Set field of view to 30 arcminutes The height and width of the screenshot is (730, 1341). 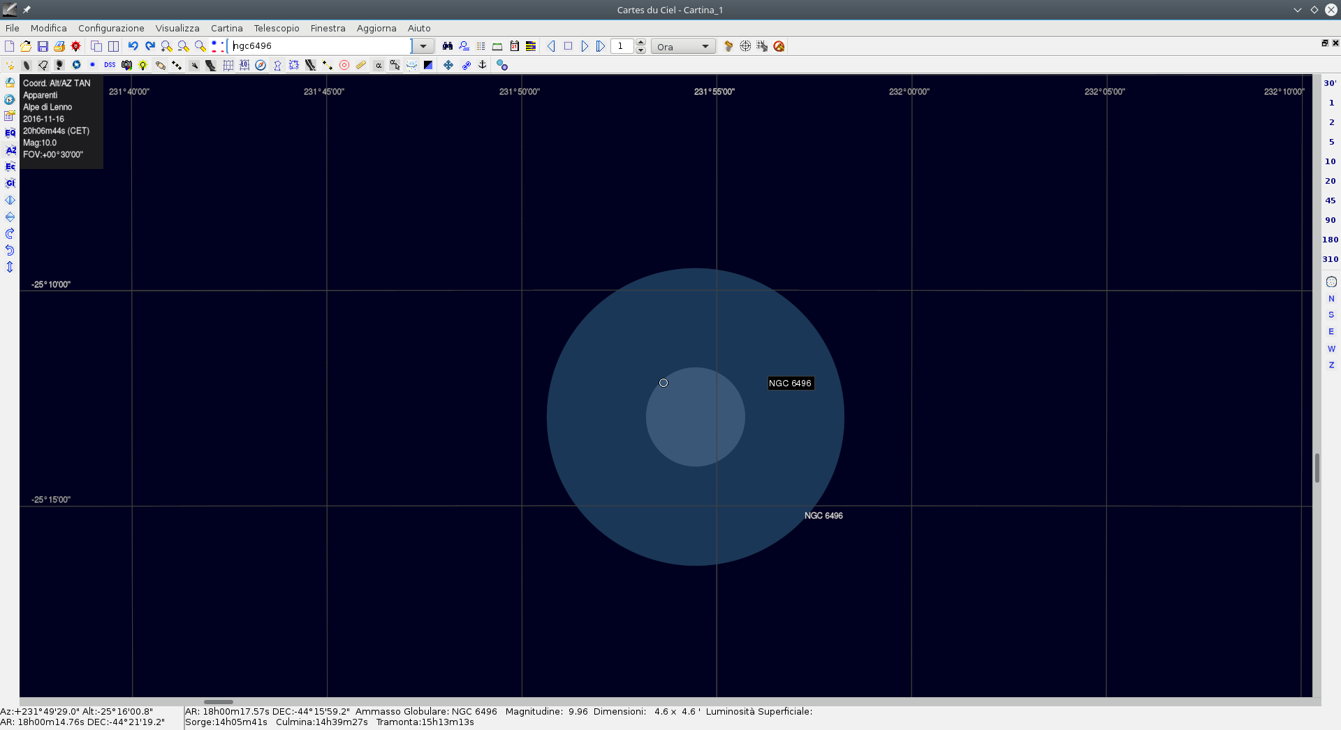click(x=1331, y=83)
